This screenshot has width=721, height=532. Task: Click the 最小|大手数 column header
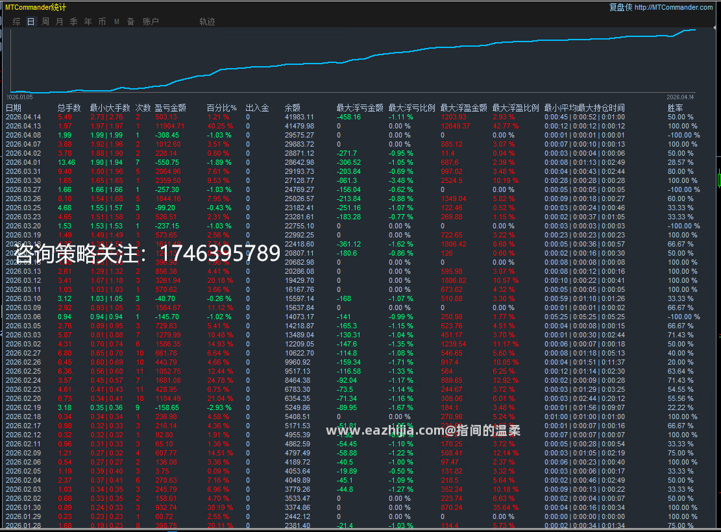click(x=110, y=108)
